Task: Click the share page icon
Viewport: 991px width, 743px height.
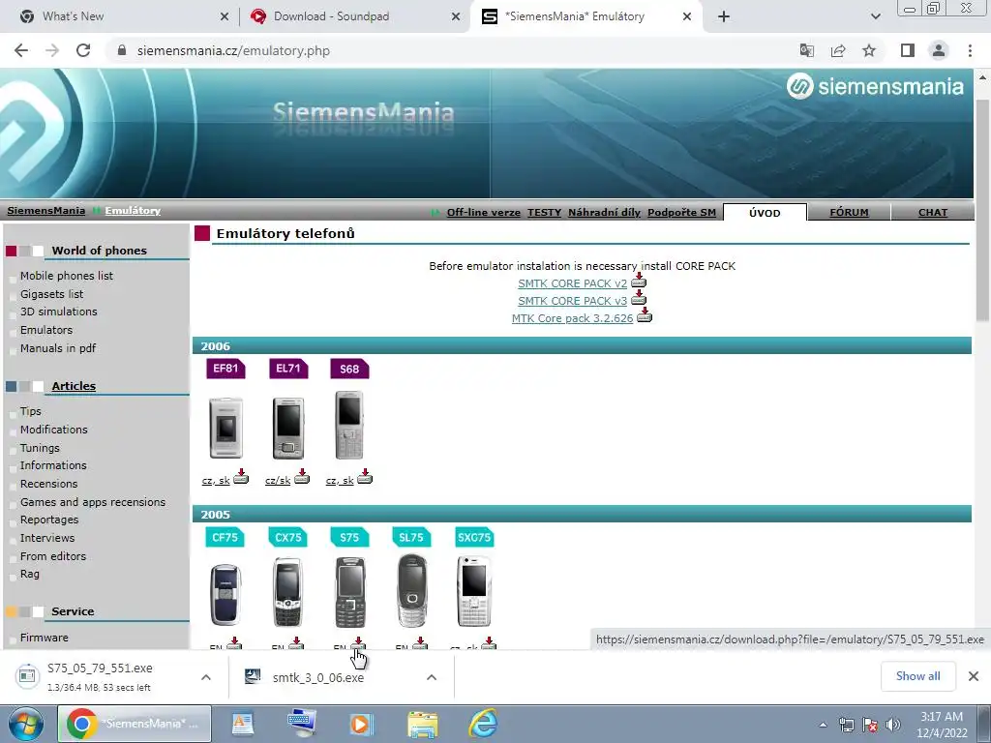Action: (838, 50)
